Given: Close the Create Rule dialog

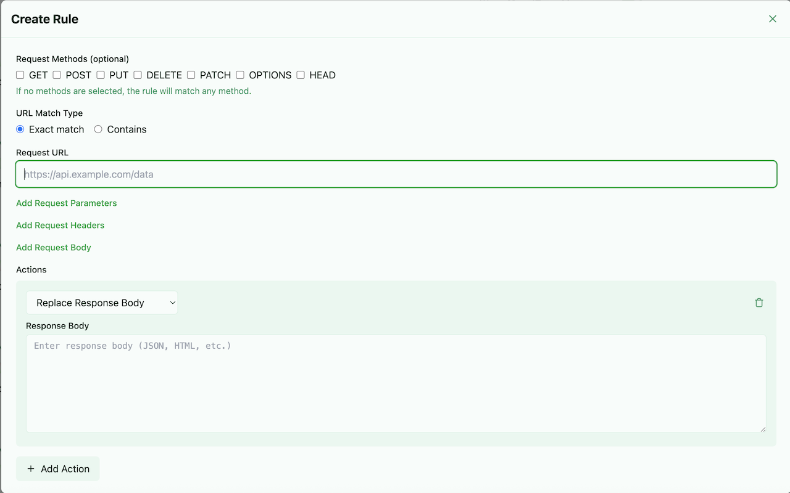Looking at the screenshot, I should point(772,19).
